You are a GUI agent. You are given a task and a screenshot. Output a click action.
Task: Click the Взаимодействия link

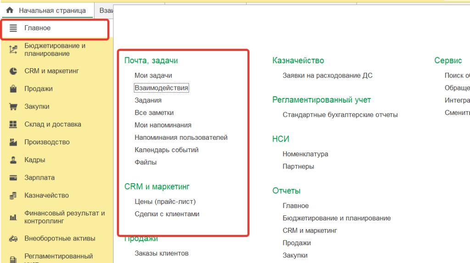pyautogui.click(x=162, y=88)
